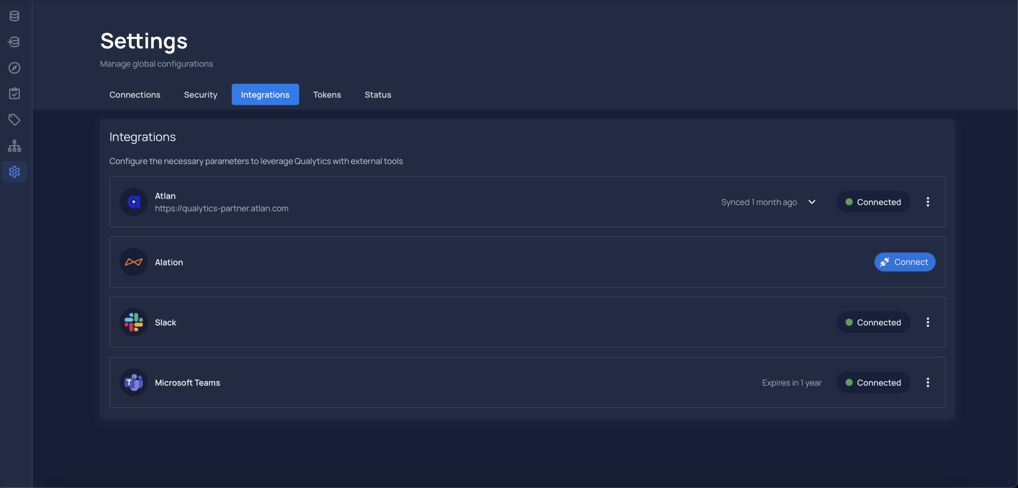Open the enrichment datastores sidebar icon
This screenshot has width=1018, height=488.
pyautogui.click(x=14, y=42)
